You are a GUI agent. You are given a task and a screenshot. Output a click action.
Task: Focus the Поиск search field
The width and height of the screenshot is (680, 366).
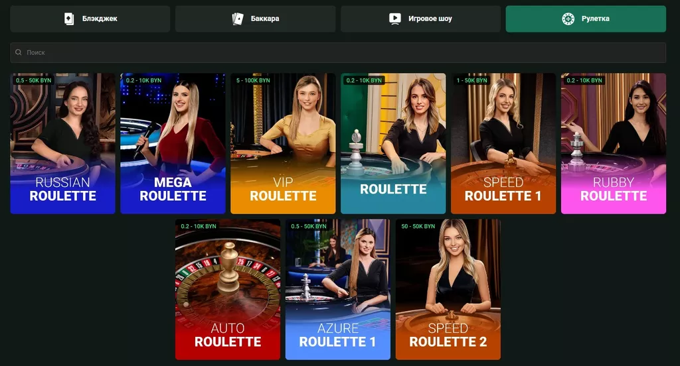[338, 52]
